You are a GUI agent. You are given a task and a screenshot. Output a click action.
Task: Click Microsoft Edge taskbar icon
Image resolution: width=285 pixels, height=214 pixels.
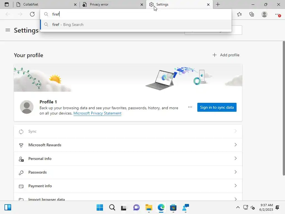click(161, 207)
